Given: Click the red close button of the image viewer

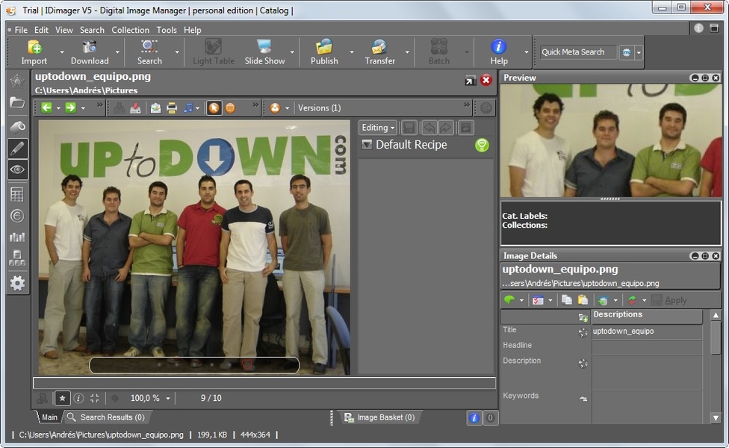Looking at the screenshot, I should tap(486, 80).
